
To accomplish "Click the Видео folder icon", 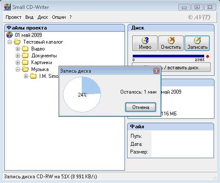I will click(x=25, y=49).
